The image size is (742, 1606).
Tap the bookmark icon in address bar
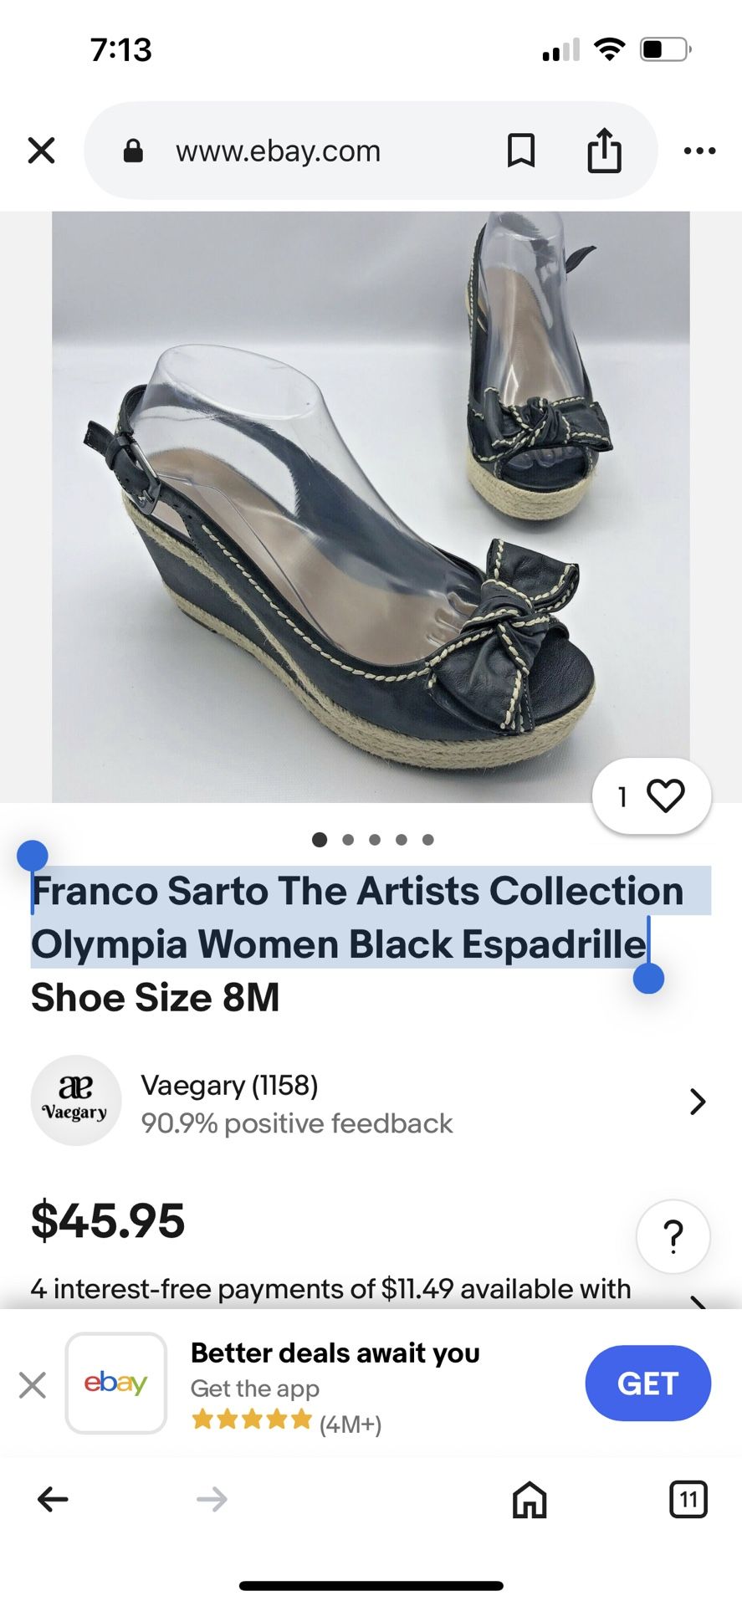pyautogui.click(x=521, y=151)
